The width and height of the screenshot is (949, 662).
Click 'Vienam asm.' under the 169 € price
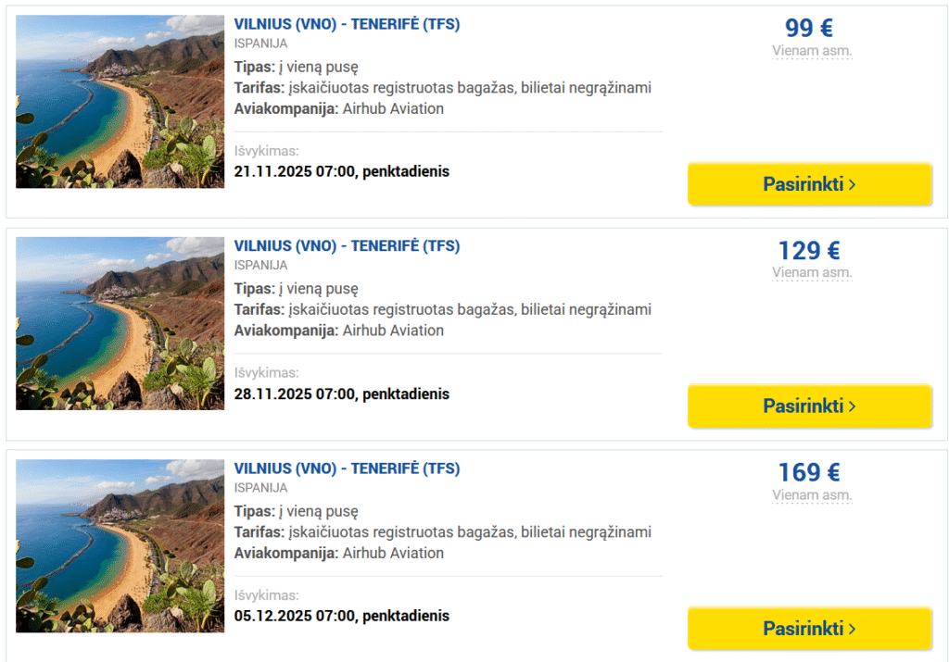pos(812,495)
